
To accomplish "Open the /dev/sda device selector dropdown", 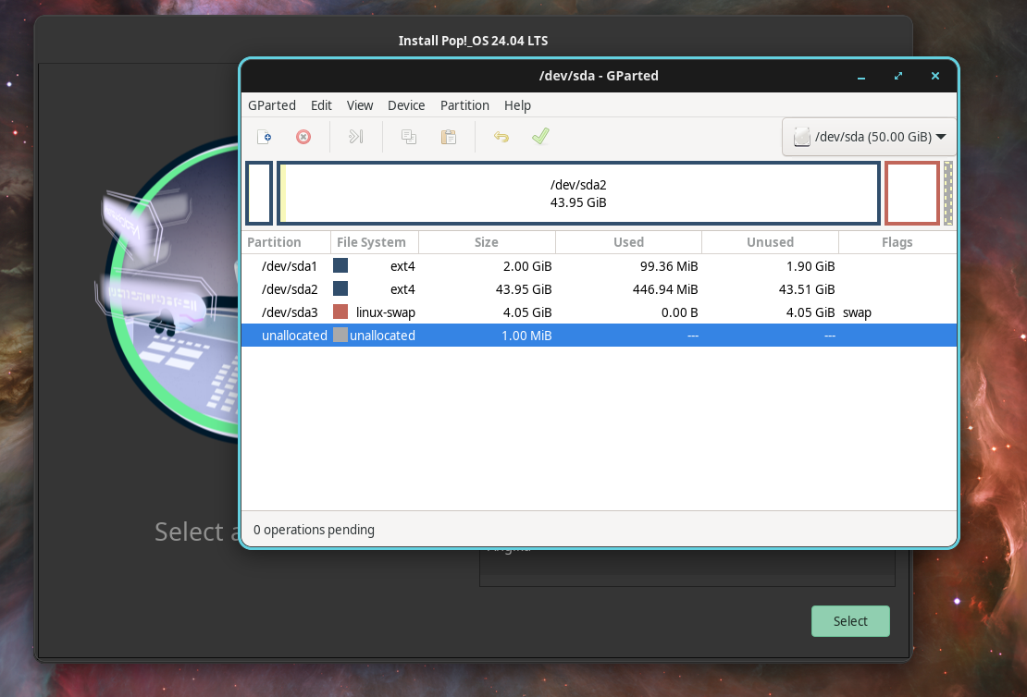I will 869,137.
